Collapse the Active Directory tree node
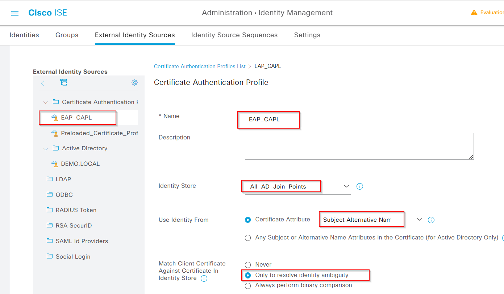 (46, 148)
